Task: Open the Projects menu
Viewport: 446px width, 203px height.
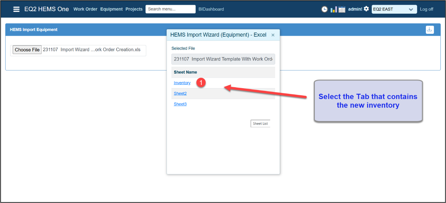Action: 134,9
